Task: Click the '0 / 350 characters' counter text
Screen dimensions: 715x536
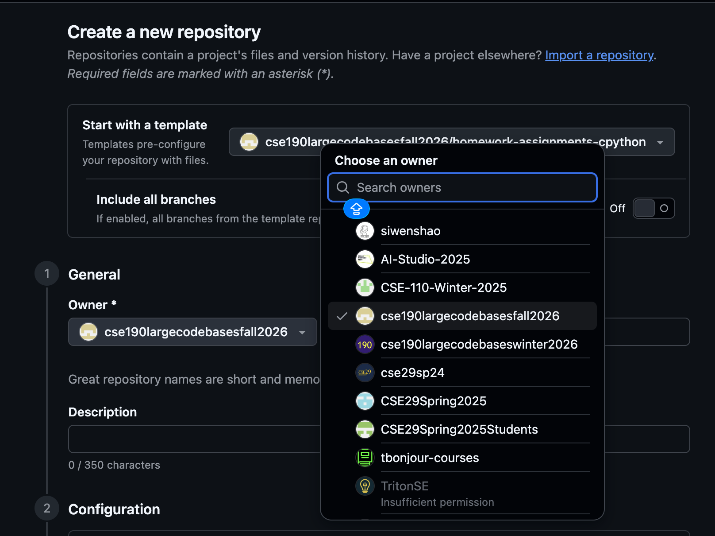Action: [114, 465]
